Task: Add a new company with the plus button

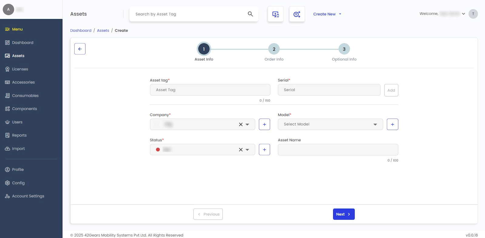Action: click(264, 124)
